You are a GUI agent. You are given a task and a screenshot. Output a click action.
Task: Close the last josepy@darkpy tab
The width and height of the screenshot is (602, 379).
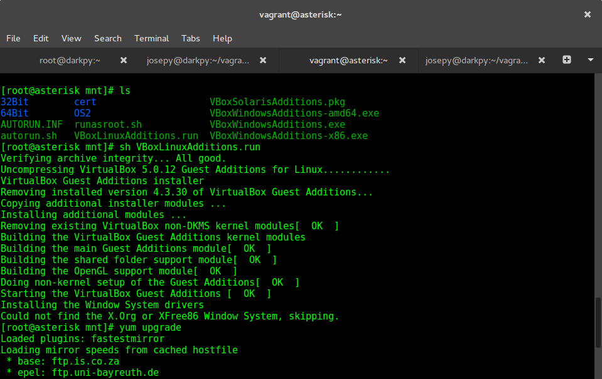(542, 60)
